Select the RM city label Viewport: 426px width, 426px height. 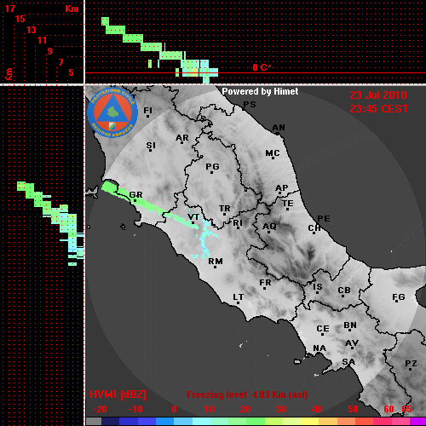point(216,262)
